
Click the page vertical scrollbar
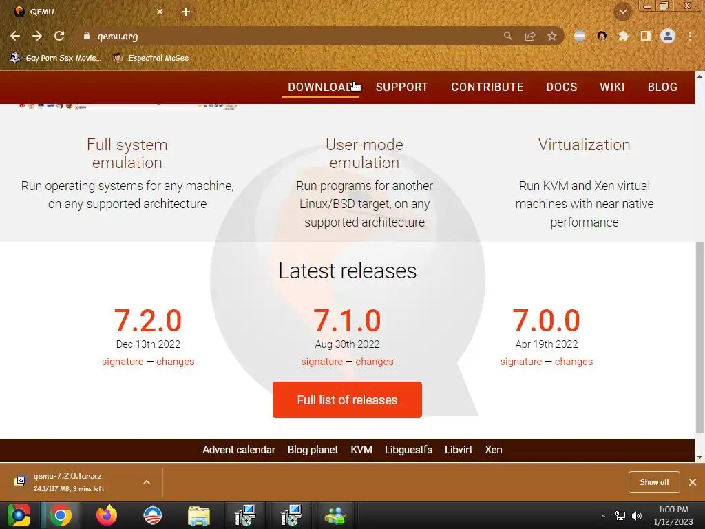click(x=699, y=338)
